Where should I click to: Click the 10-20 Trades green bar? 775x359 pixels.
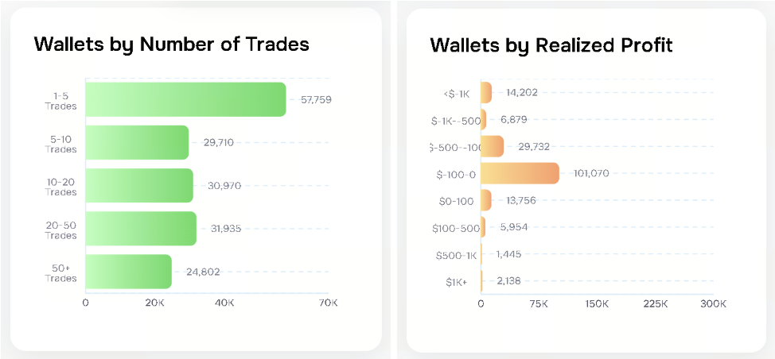138,185
